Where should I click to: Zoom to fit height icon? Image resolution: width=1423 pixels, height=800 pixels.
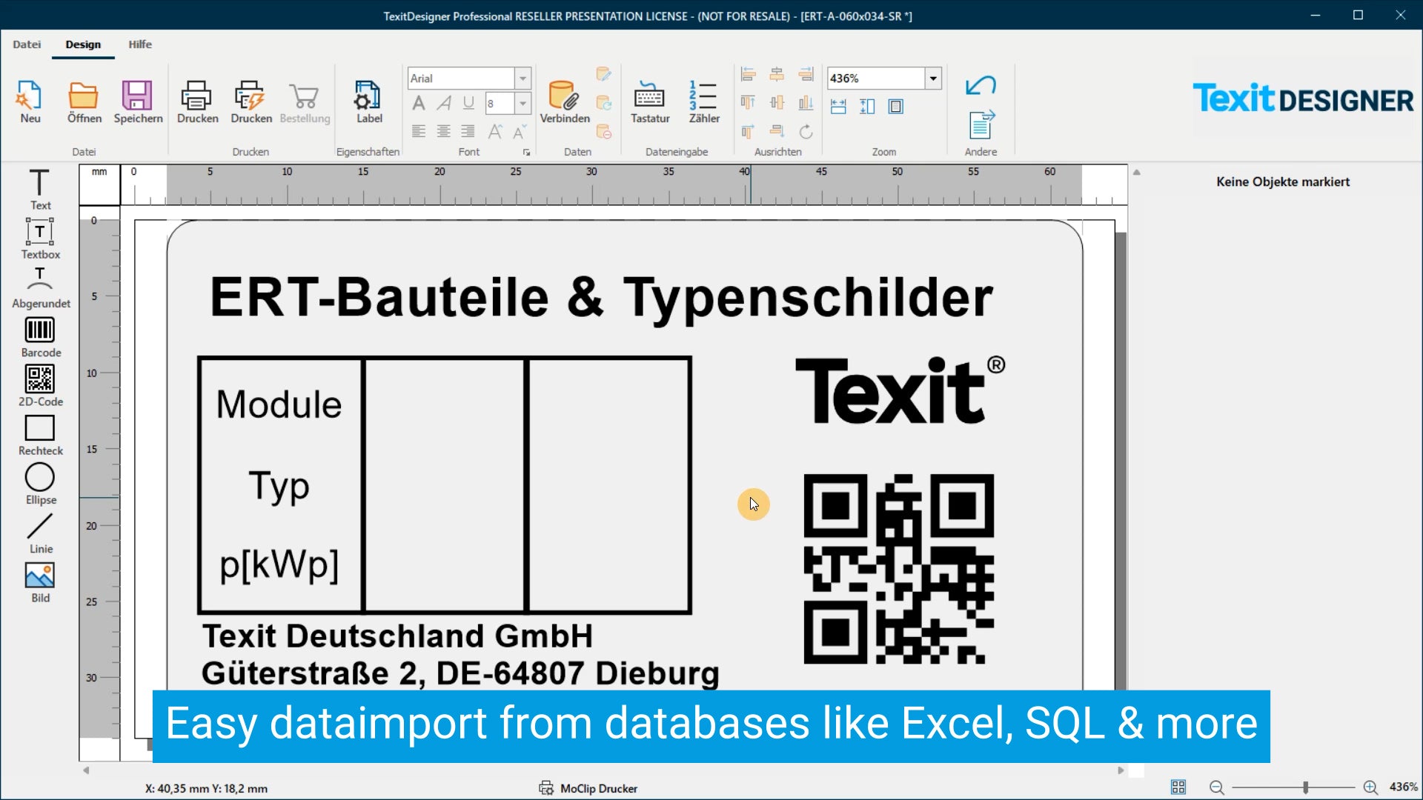[x=867, y=107]
